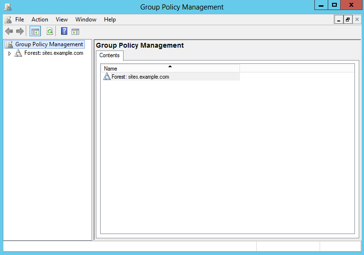Viewport: 364px width, 255px height.
Task: Open Help via blue question icon
Action: (x=64, y=31)
